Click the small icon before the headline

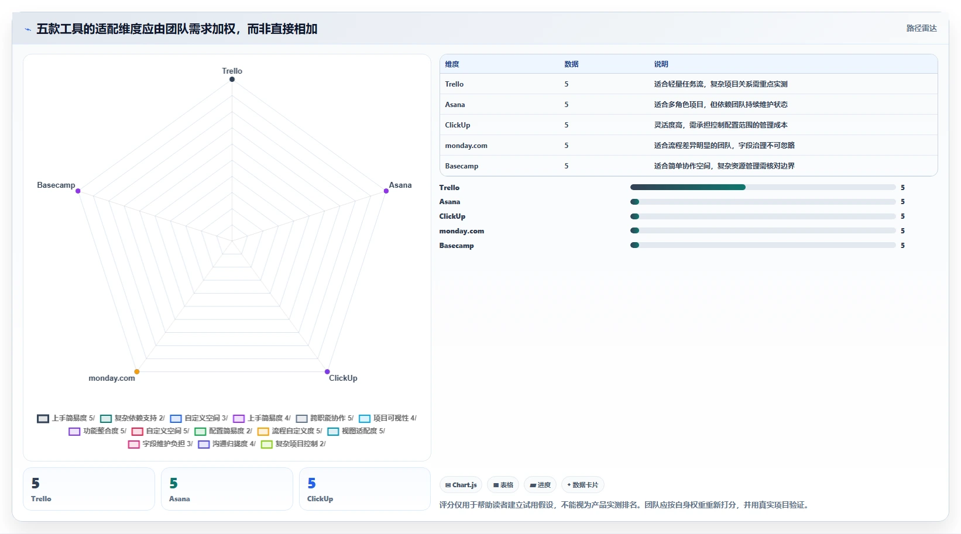click(28, 29)
